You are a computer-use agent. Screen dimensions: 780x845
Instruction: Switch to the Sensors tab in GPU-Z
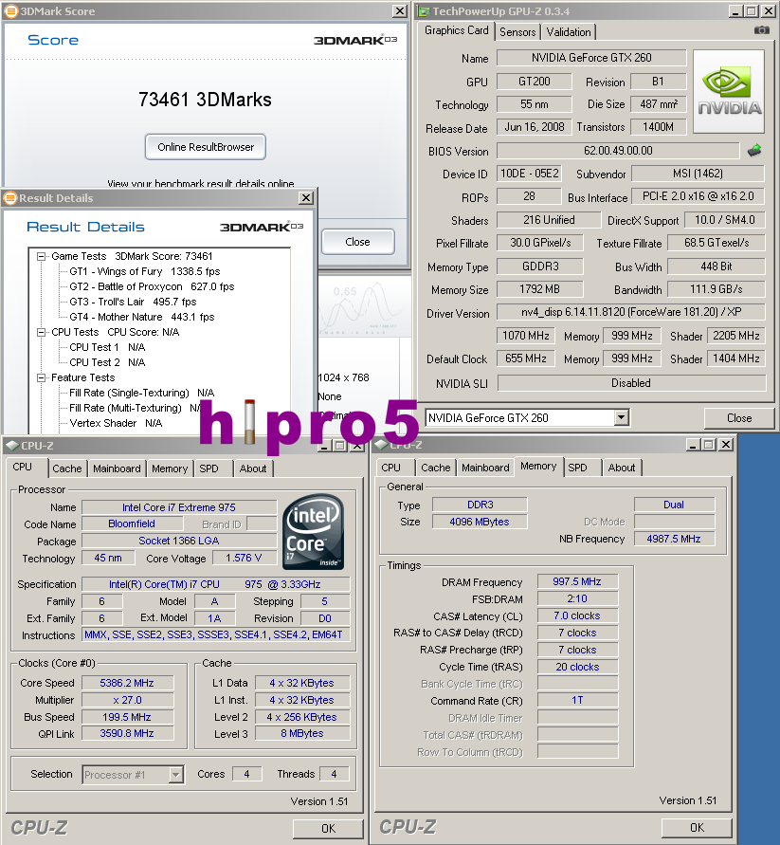(517, 32)
